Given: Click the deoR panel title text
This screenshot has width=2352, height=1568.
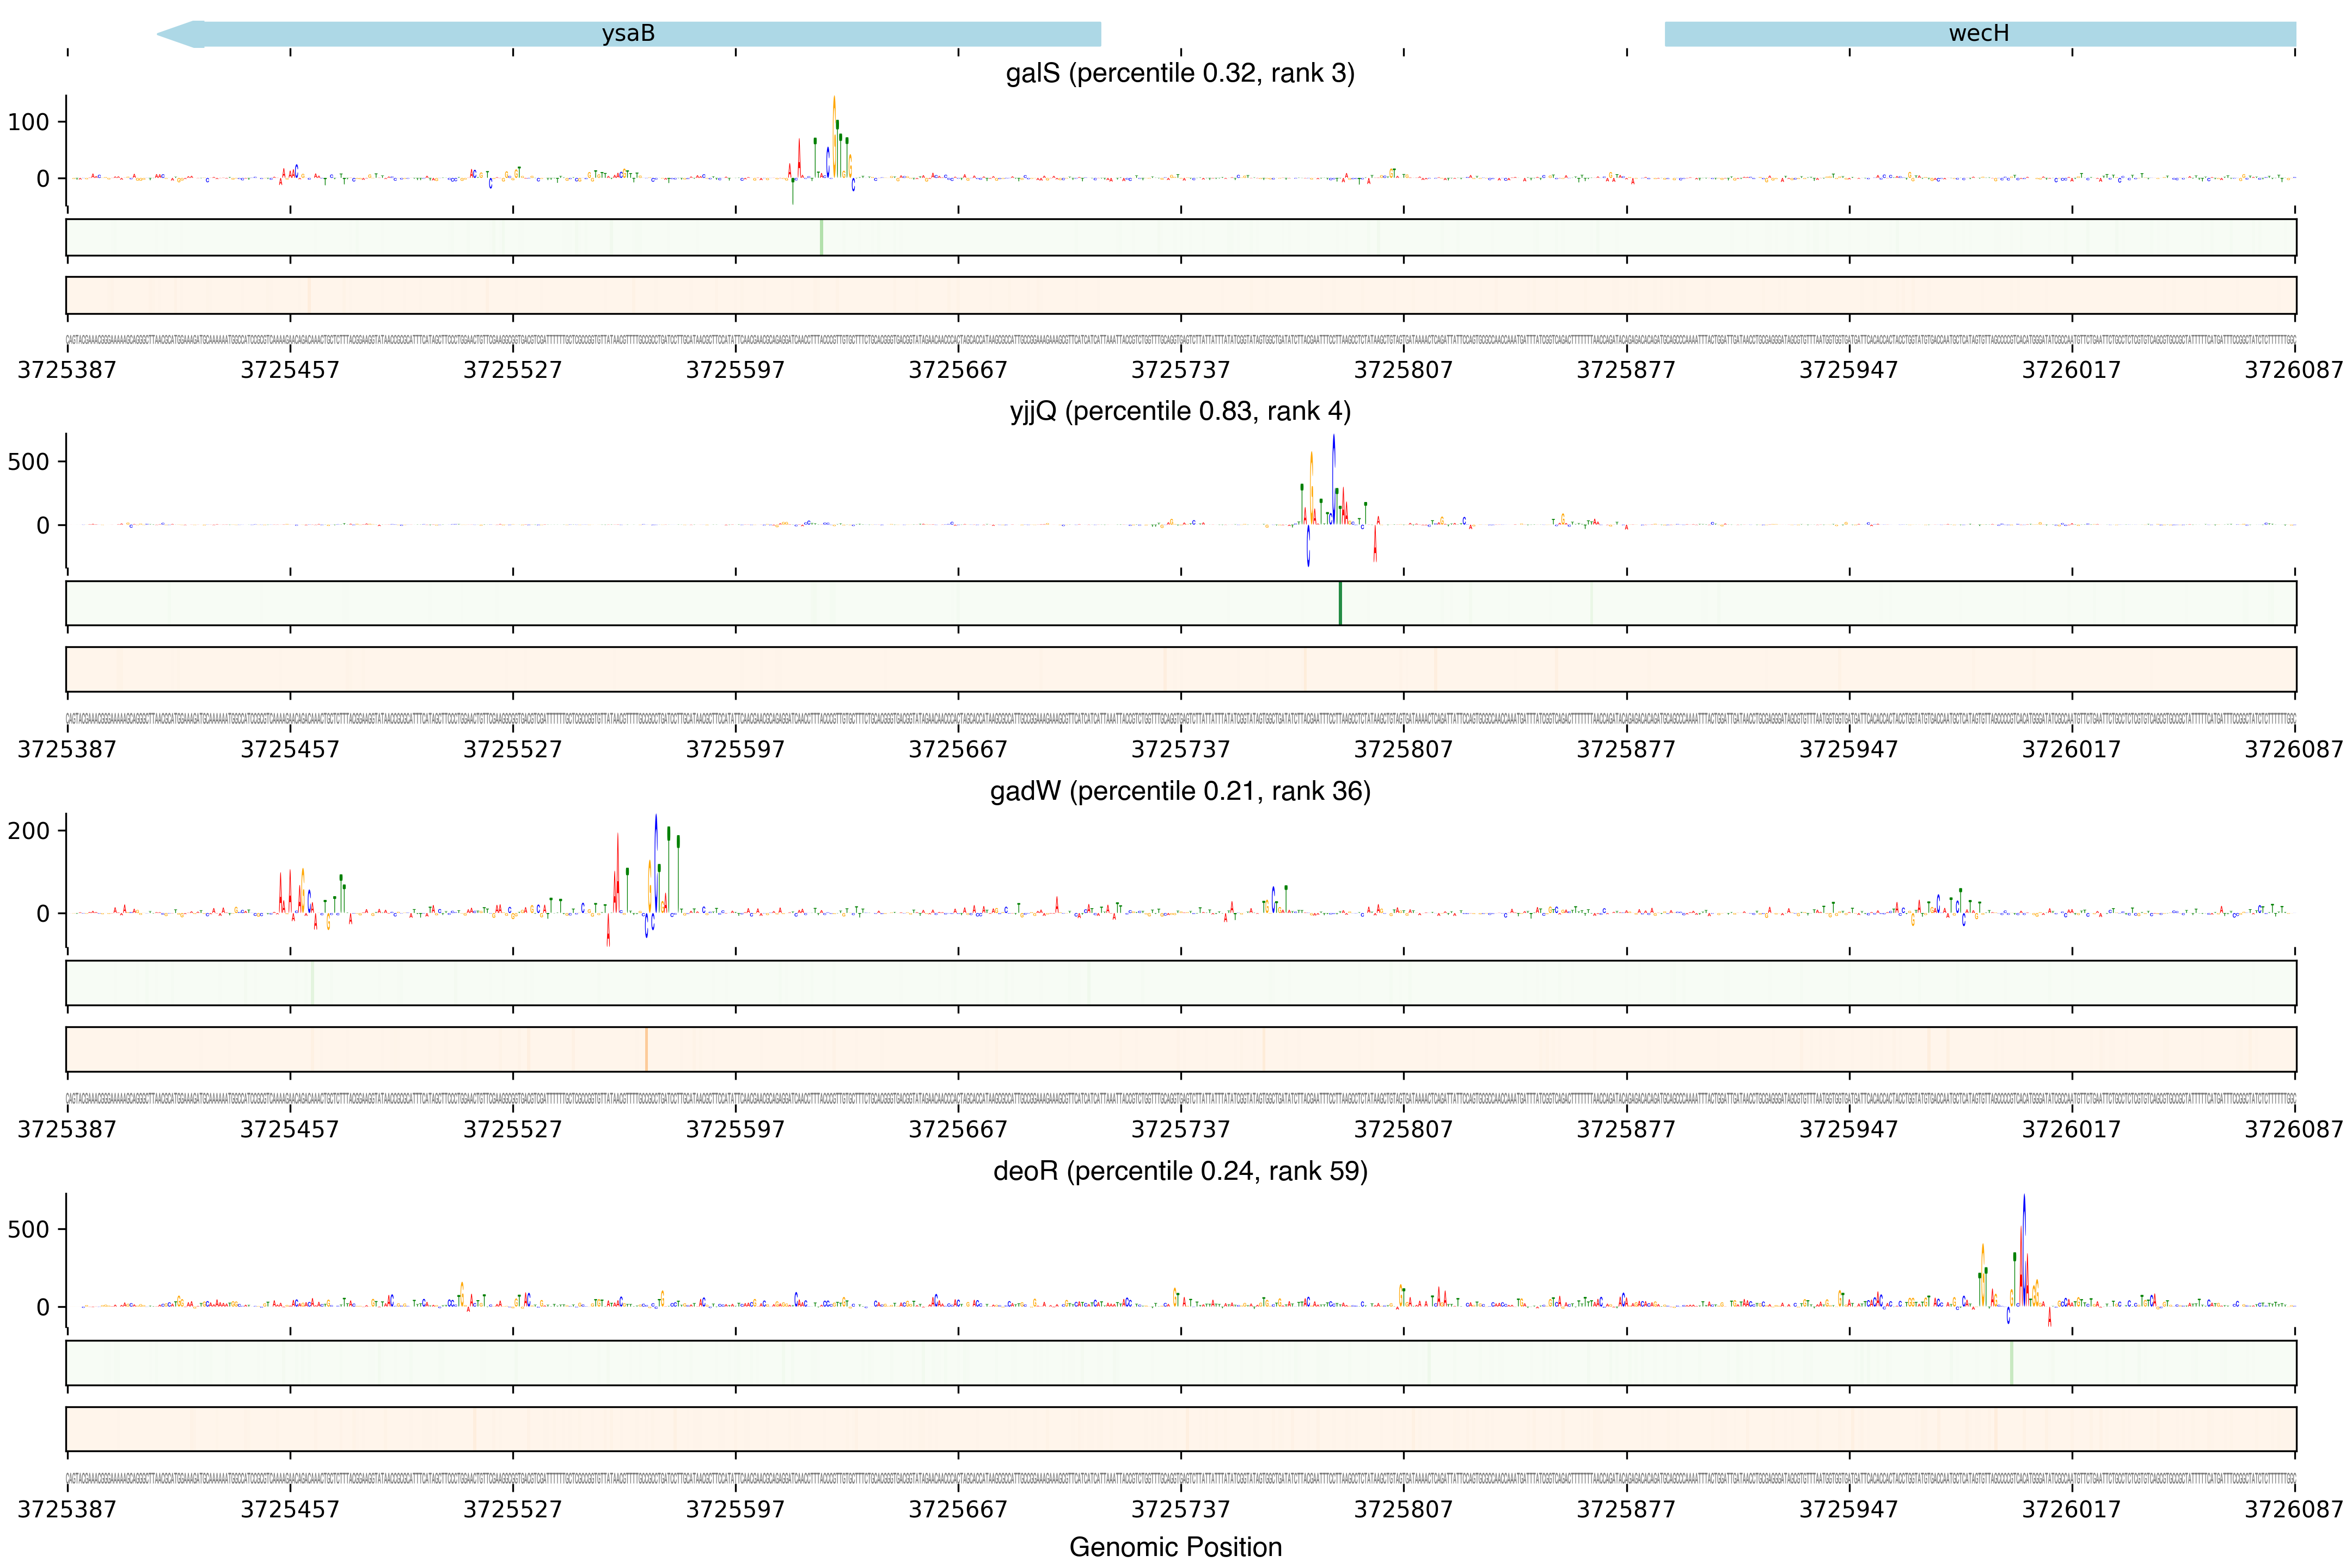Looking at the screenshot, I should (1180, 1171).
